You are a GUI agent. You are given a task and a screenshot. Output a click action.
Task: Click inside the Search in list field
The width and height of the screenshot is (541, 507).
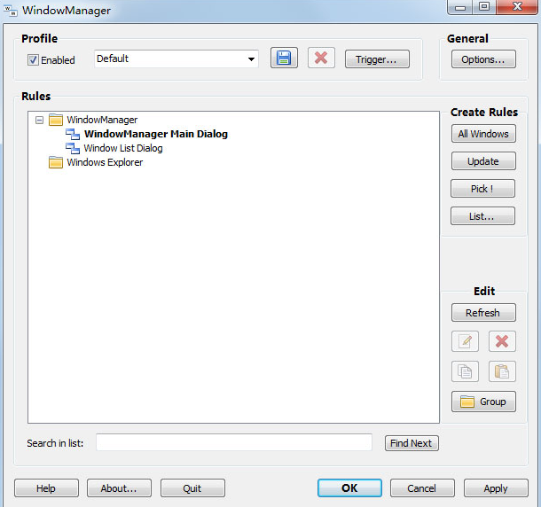234,443
